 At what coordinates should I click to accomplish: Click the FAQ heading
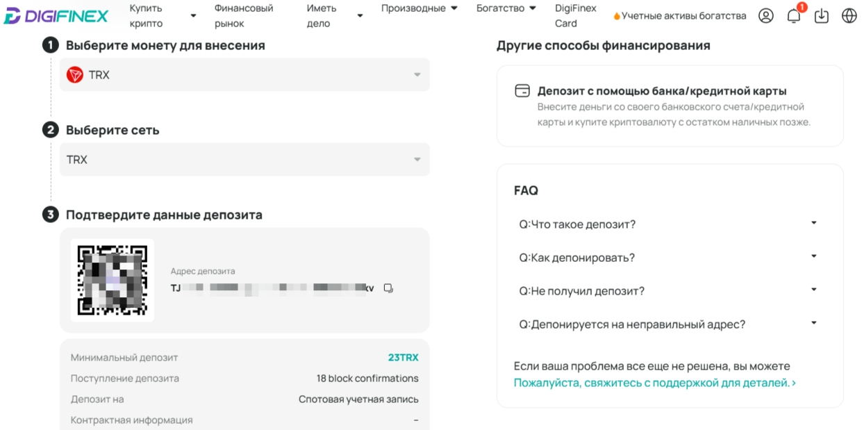(526, 190)
